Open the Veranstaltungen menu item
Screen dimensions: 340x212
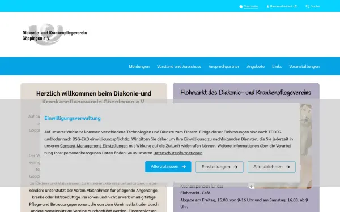(x=304, y=66)
